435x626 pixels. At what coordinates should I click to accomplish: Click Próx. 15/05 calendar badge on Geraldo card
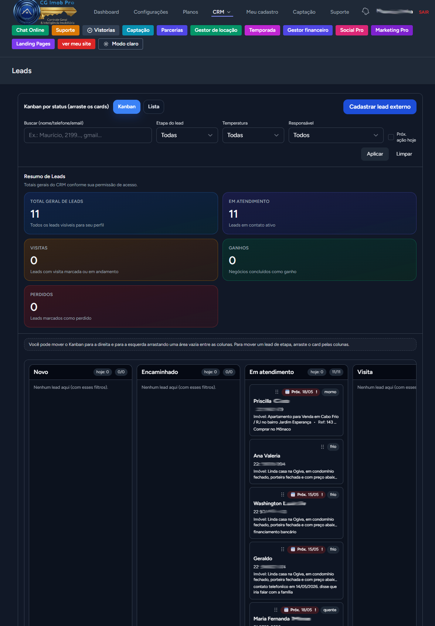pyautogui.click(x=307, y=549)
